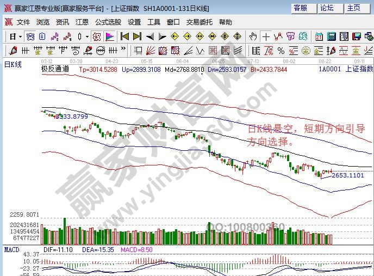
Task: Jump to first bar with skip-start arrow
Action: pos(124,36)
